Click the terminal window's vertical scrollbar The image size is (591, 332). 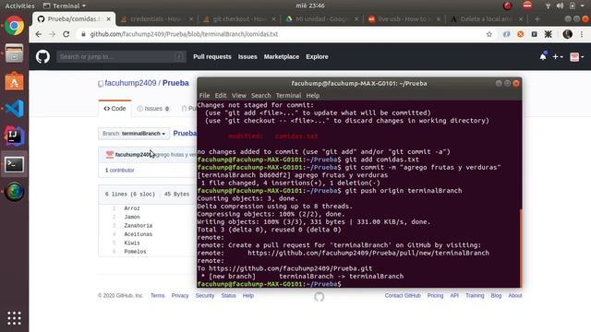coord(521,248)
